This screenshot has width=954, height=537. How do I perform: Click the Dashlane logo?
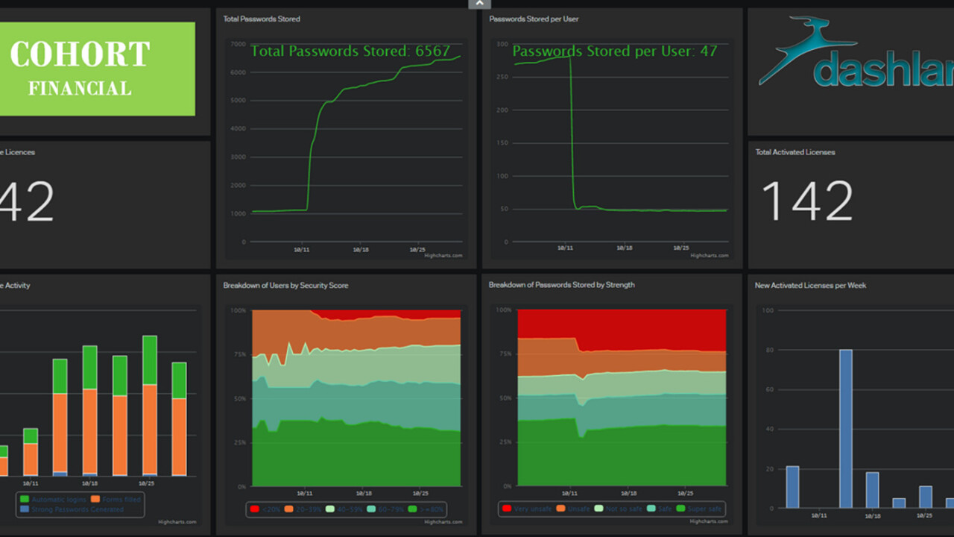click(857, 54)
